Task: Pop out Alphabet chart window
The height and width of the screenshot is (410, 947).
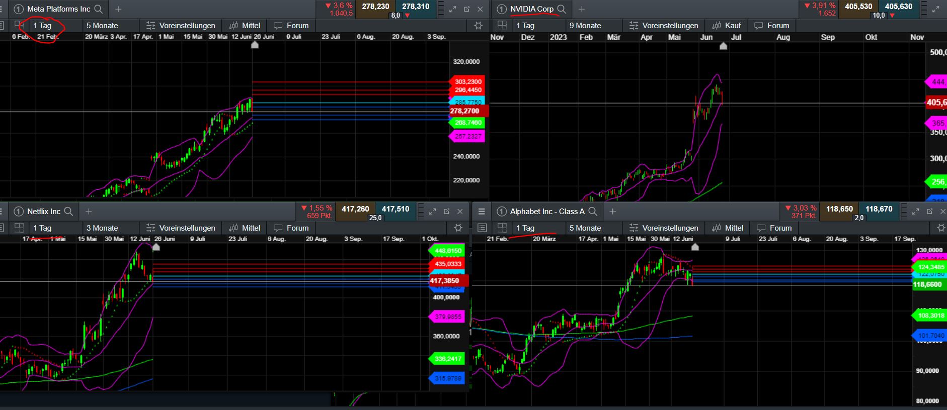Action: [x=929, y=212]
